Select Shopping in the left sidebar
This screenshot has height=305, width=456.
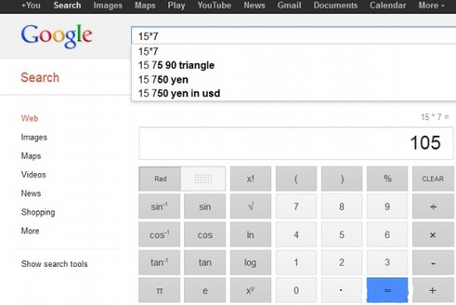click(38, 212)
